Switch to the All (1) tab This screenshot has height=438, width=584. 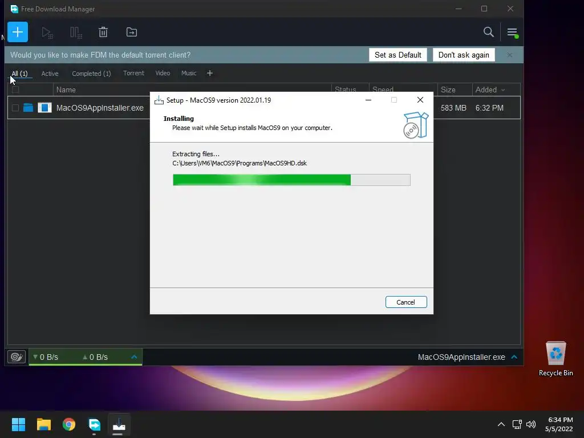tap(19, 74)
